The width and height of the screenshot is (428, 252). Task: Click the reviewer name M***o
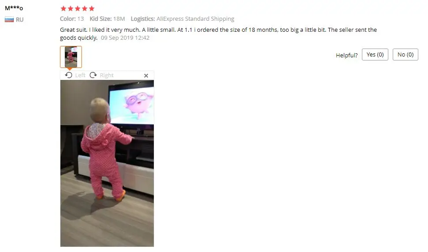tap(14, 8)
